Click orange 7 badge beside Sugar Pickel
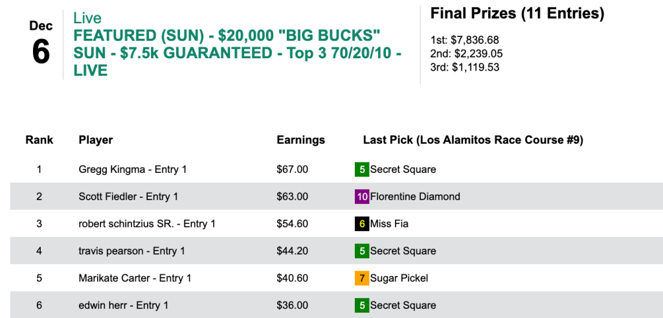 (x=361, y=278)
